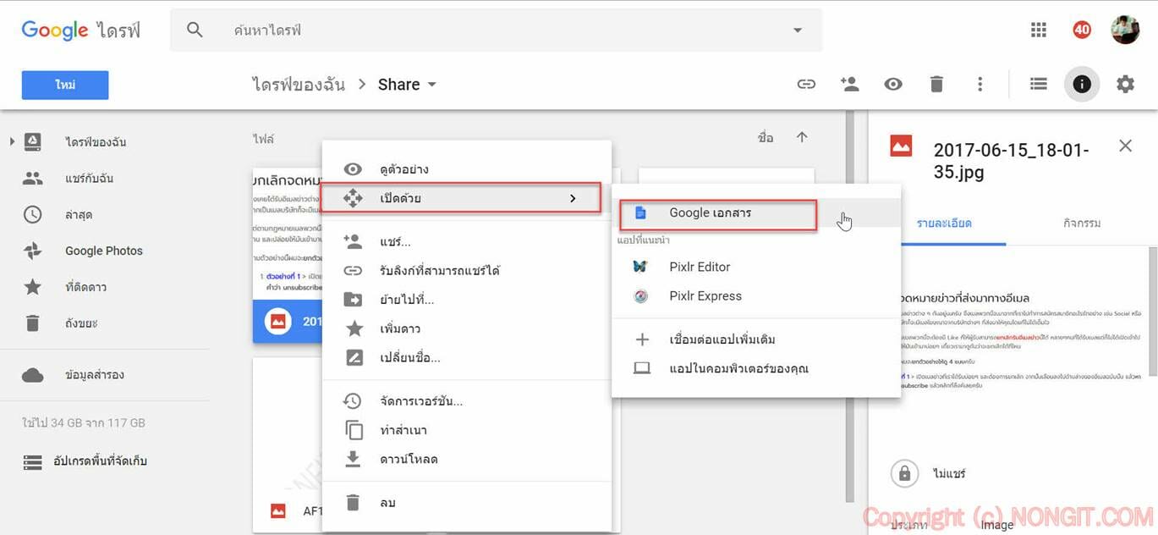This screenshot has height=535, width=1158.
Task: Click the star icon for ติดดาว in sidebar
Action: click(x=32, y=287)
